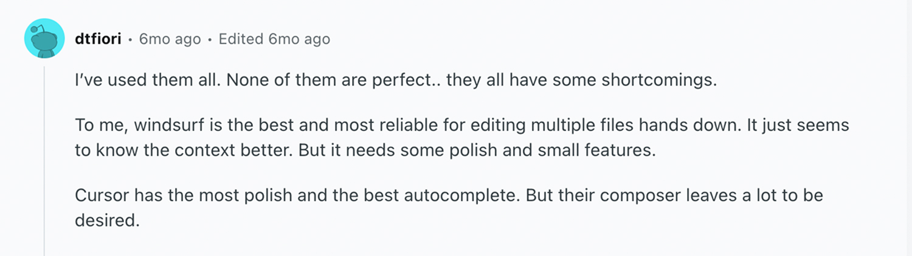Screen dimensions: 912x256
Task: Open the dtfiori username profile link
Action: click(x=97, y=39)
